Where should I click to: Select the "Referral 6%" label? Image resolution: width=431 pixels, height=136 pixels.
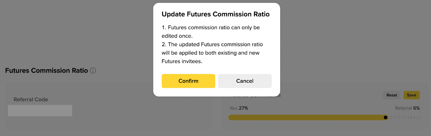(407, 108)
